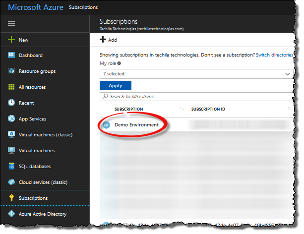Open App Services menu item
This screenshot has width=304, height=234.
click(x=45, y=118)
